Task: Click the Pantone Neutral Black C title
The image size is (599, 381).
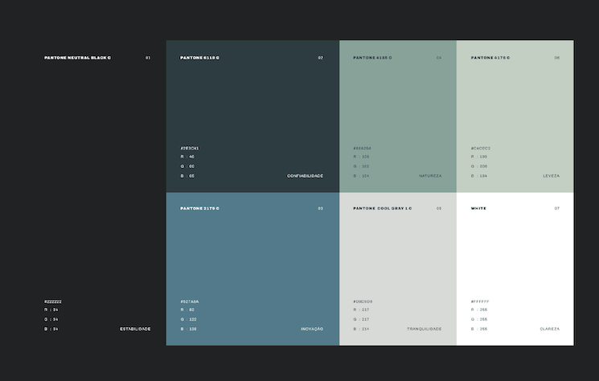Action: (77, 58)
